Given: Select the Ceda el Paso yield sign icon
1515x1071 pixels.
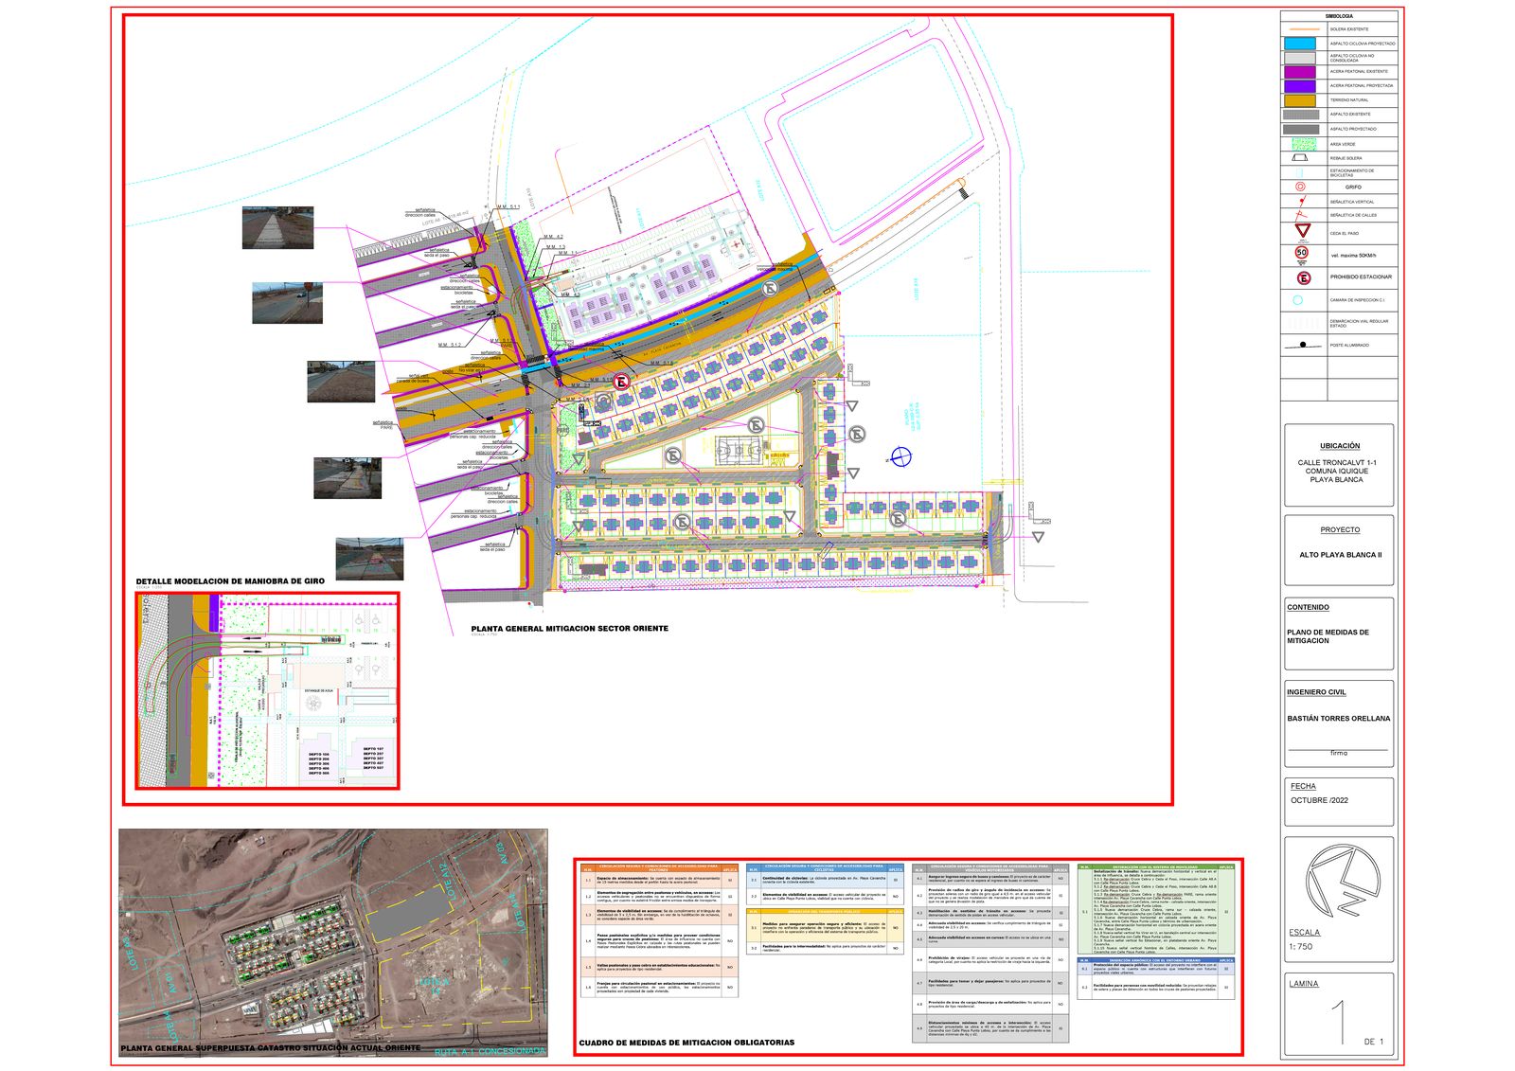Looking at the screenshot, I should click(1303, 232).
